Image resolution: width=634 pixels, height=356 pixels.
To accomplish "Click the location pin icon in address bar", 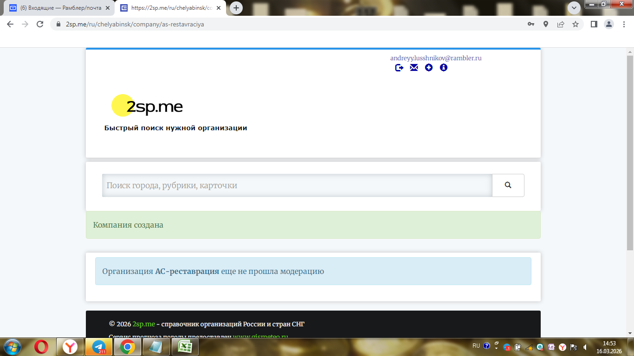I will point(546,24).
